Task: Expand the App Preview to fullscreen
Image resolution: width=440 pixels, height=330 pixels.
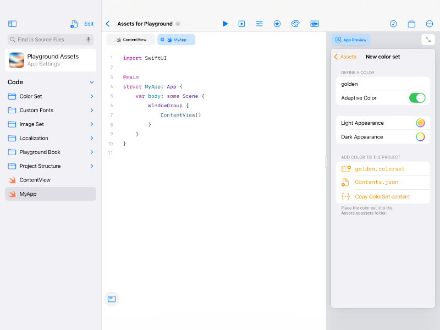Action: 428,40
